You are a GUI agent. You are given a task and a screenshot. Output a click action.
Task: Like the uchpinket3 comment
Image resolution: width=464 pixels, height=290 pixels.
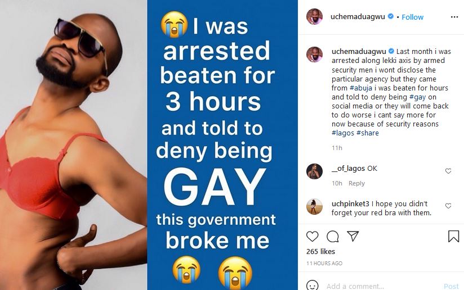click(x=448, y=206)
